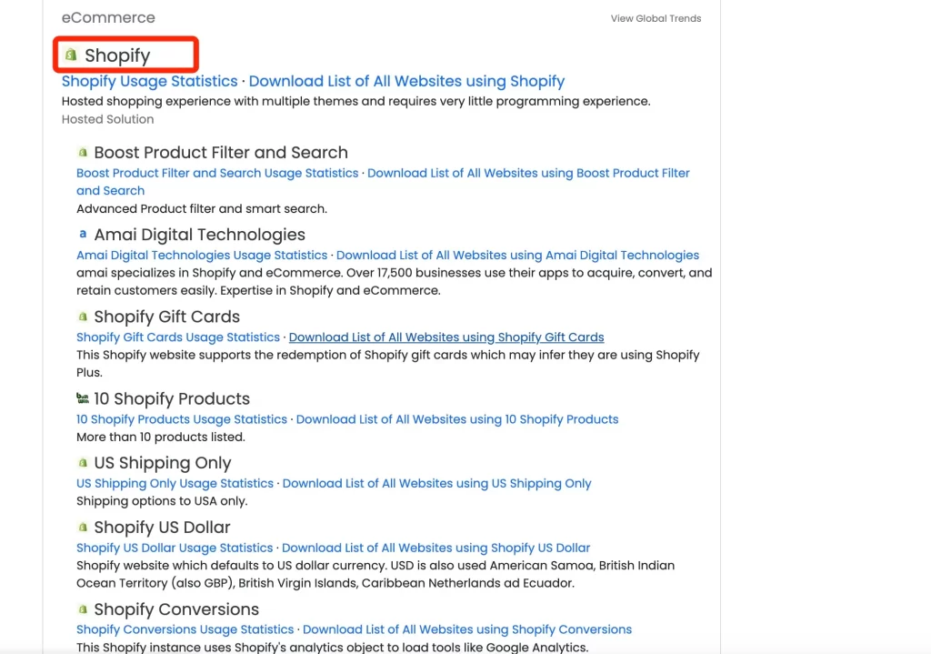
Task: Open Amai Digital Technologies Usage Statistics link
Action: [202, 255]
